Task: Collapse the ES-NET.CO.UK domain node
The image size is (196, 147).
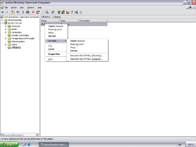Action: 2,23
